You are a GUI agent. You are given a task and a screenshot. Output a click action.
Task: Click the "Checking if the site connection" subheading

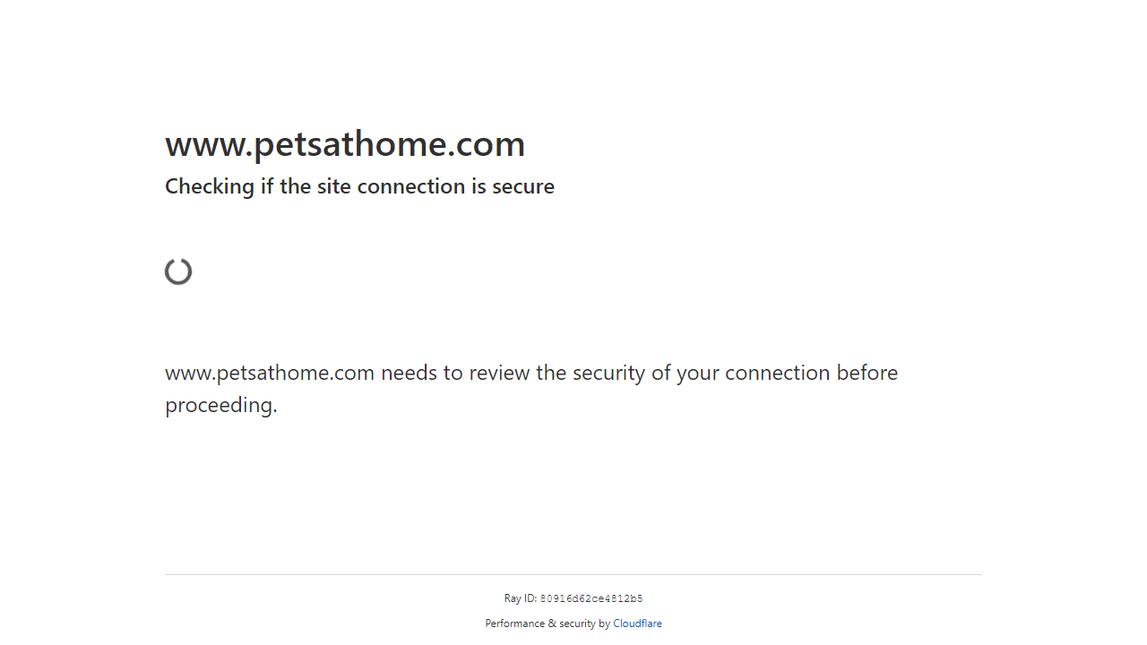pos(359,186)
